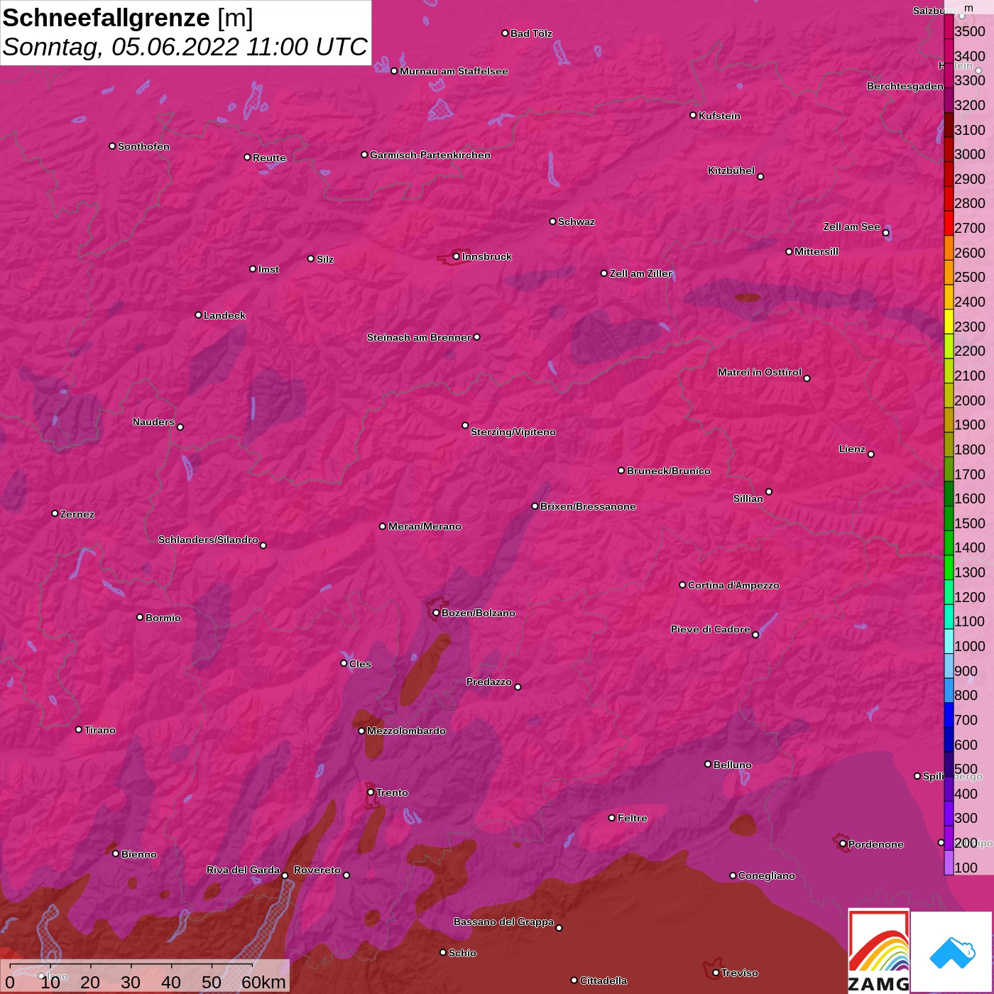
Task: Click the ZAMG logo
Action: [878, 951]
